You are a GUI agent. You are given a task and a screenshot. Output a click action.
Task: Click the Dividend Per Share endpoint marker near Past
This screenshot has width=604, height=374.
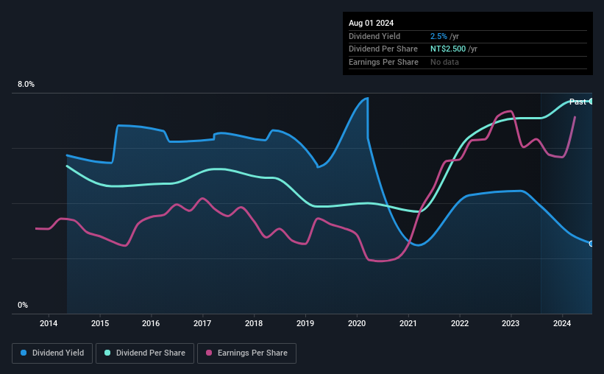click(591, 102)
